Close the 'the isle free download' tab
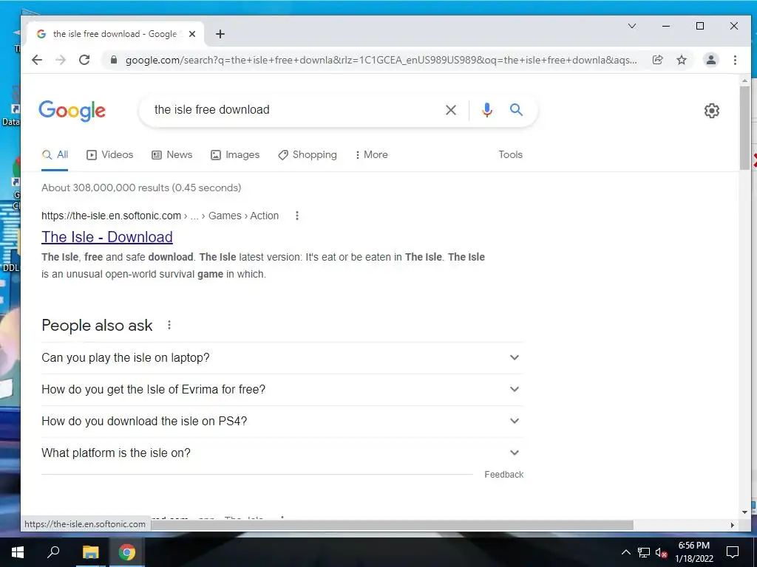 [x=192, y=34]
